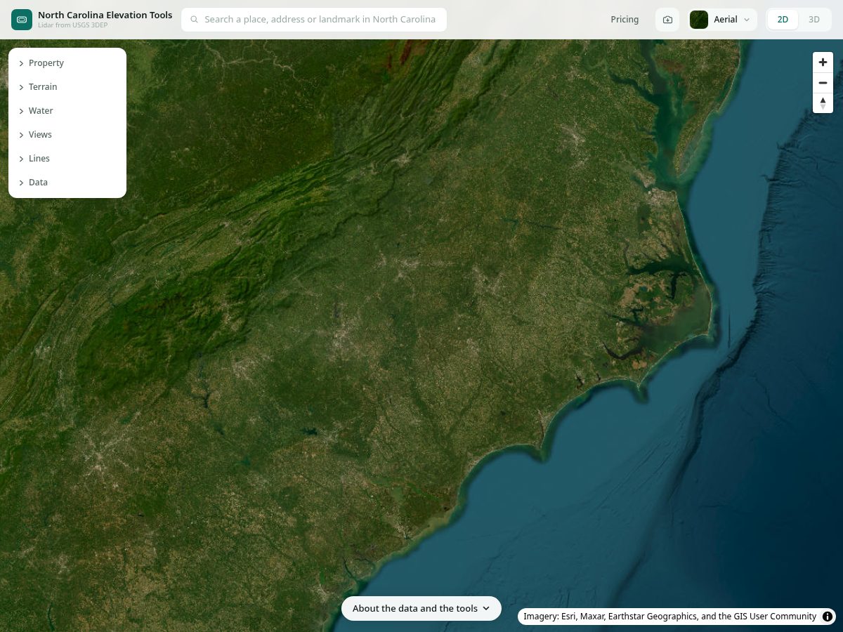Open the imagery attribution info icon
Image resolution: width=843 pixels, height=632 pixels.
click(x=828, y=617)
